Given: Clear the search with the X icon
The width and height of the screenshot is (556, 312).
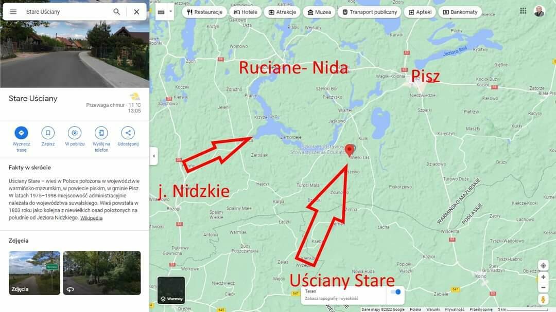Looking at the screenshot, I should (x=136, y=12).
